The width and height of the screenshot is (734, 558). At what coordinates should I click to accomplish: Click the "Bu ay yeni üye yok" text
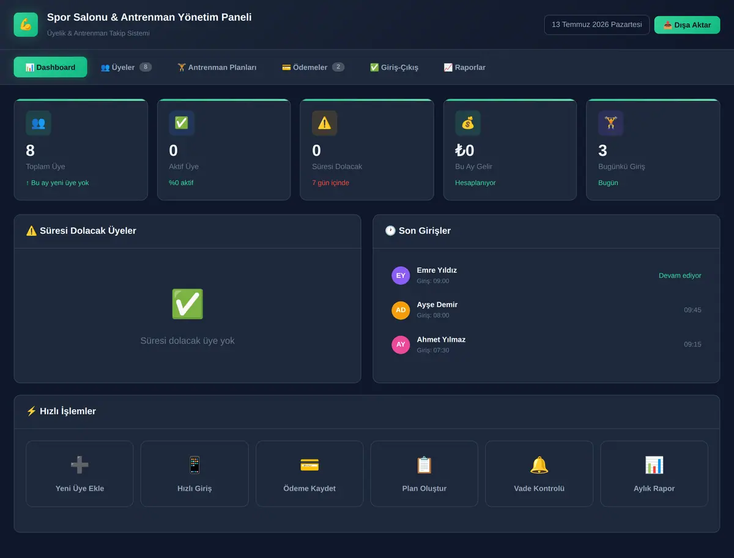pos(57,183)
